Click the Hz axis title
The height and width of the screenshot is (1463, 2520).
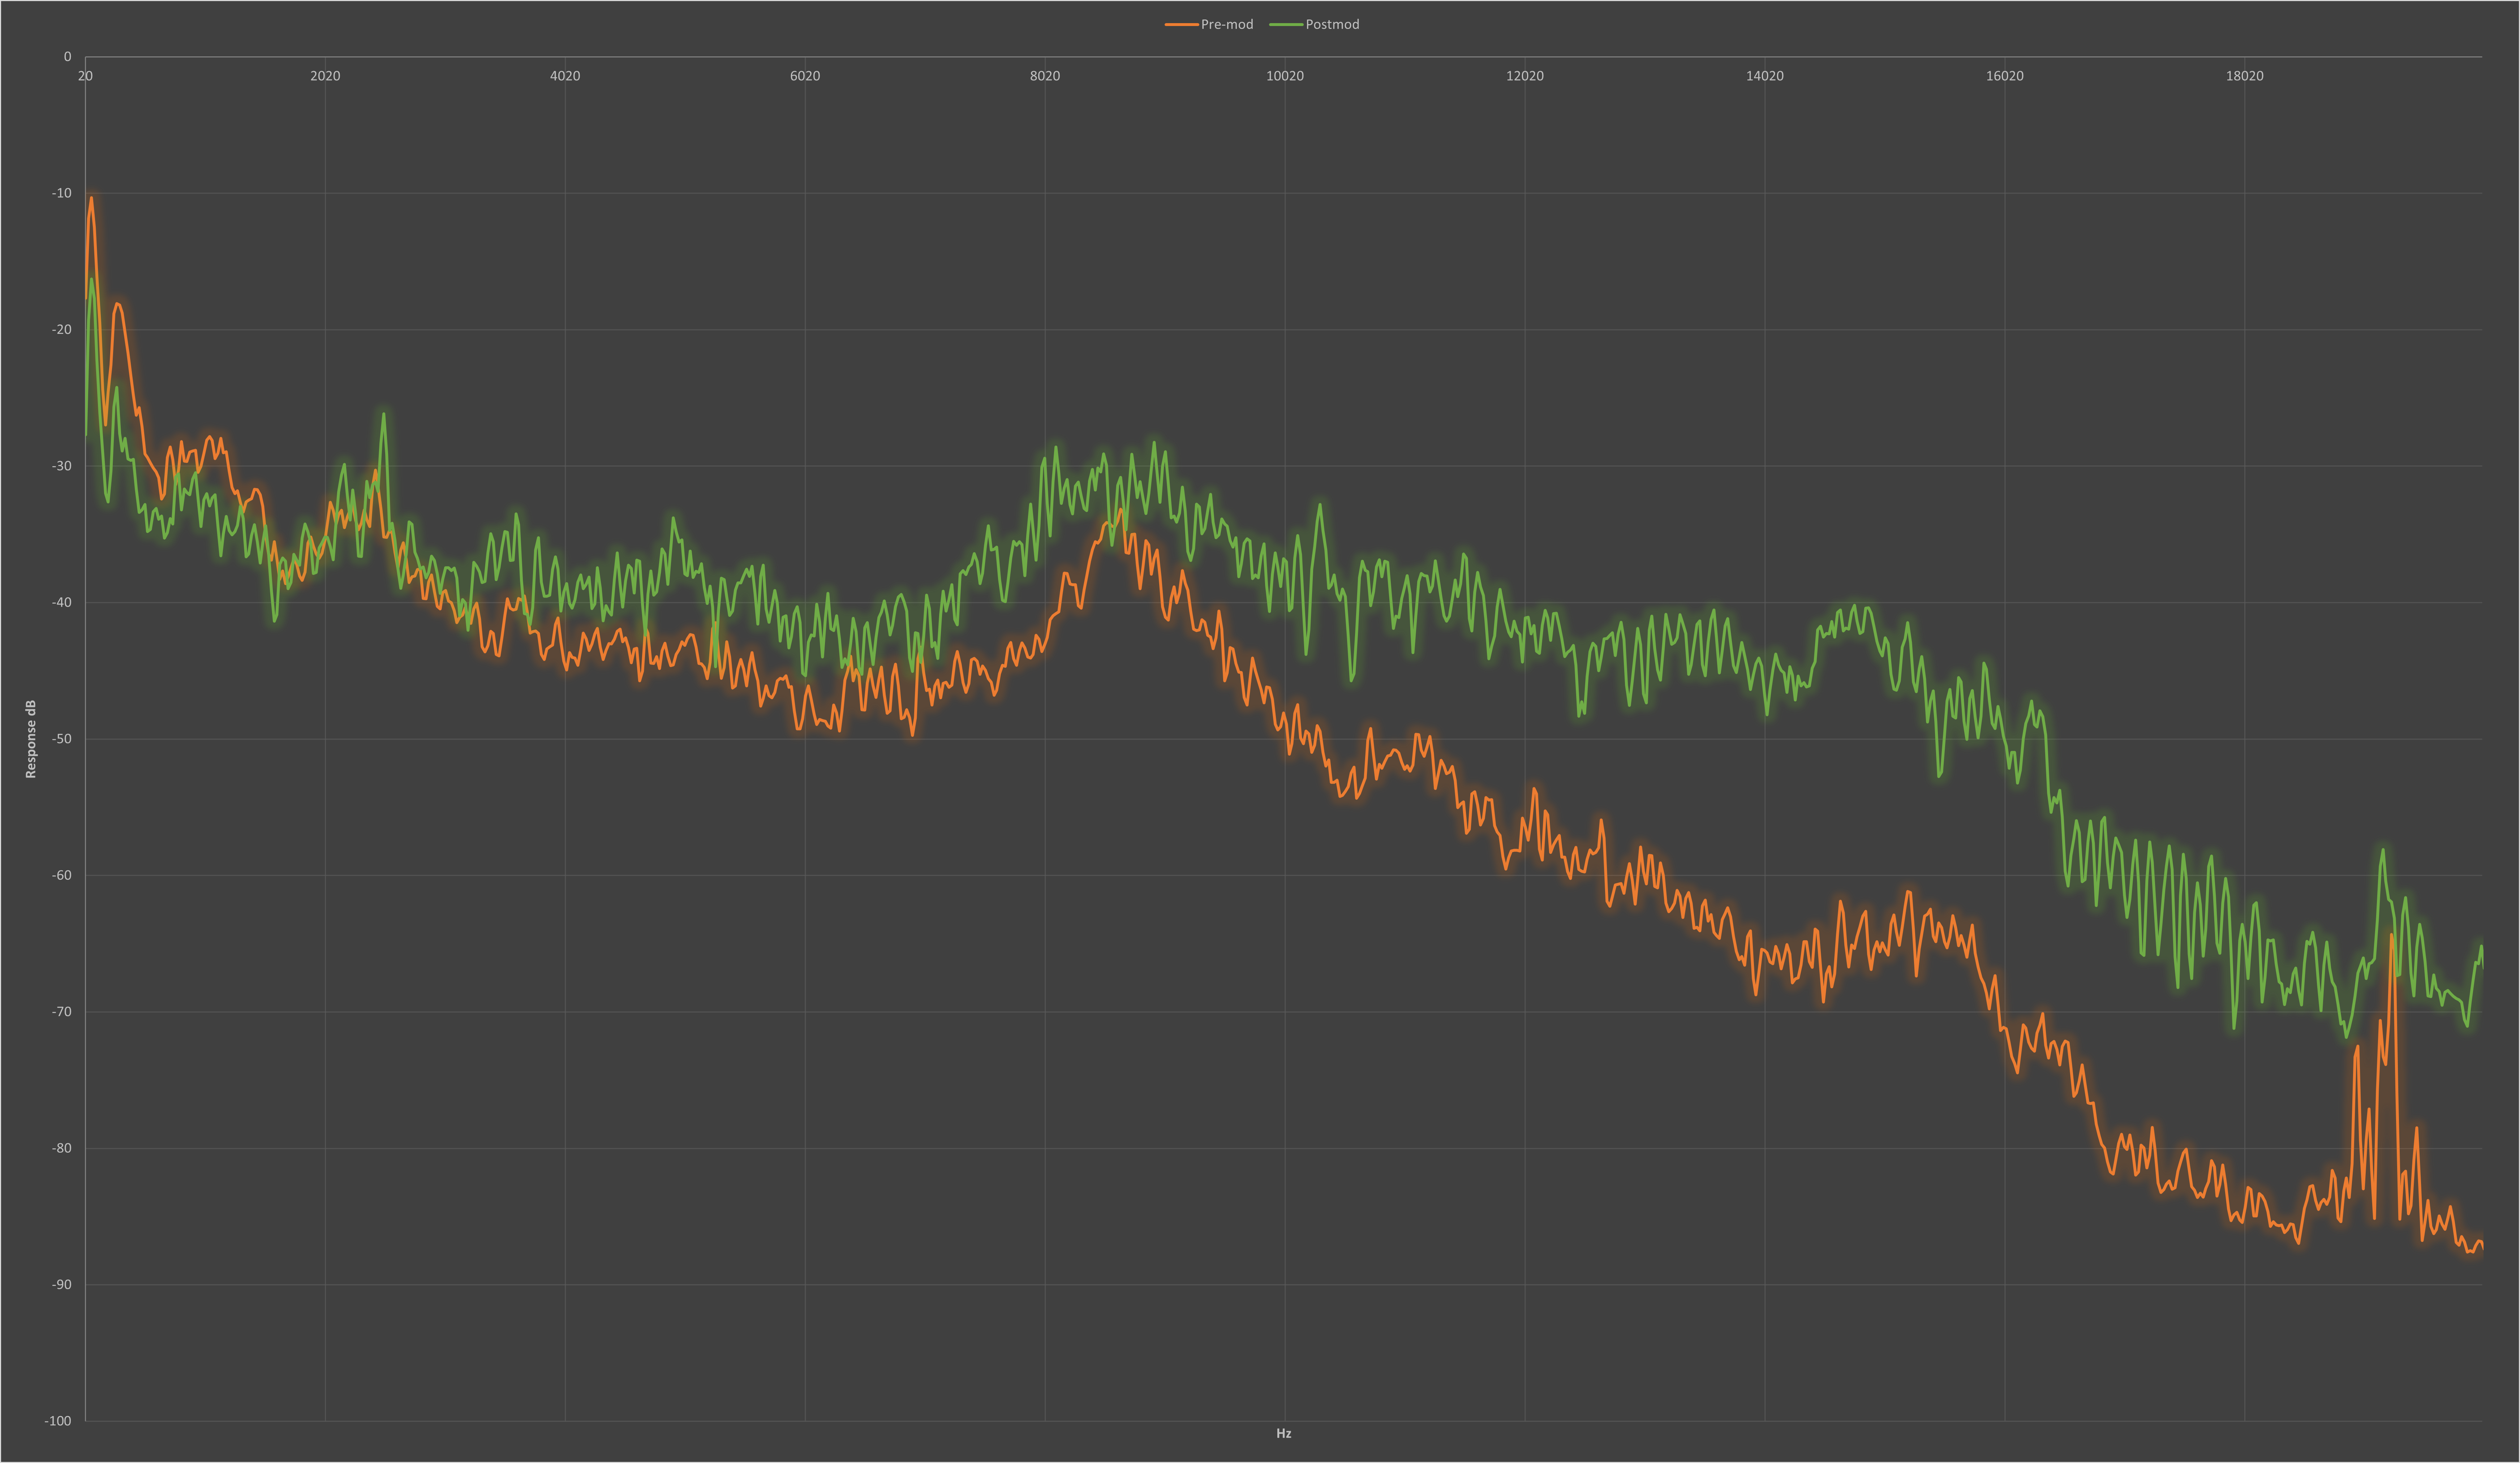[x=1284, y=1433]
